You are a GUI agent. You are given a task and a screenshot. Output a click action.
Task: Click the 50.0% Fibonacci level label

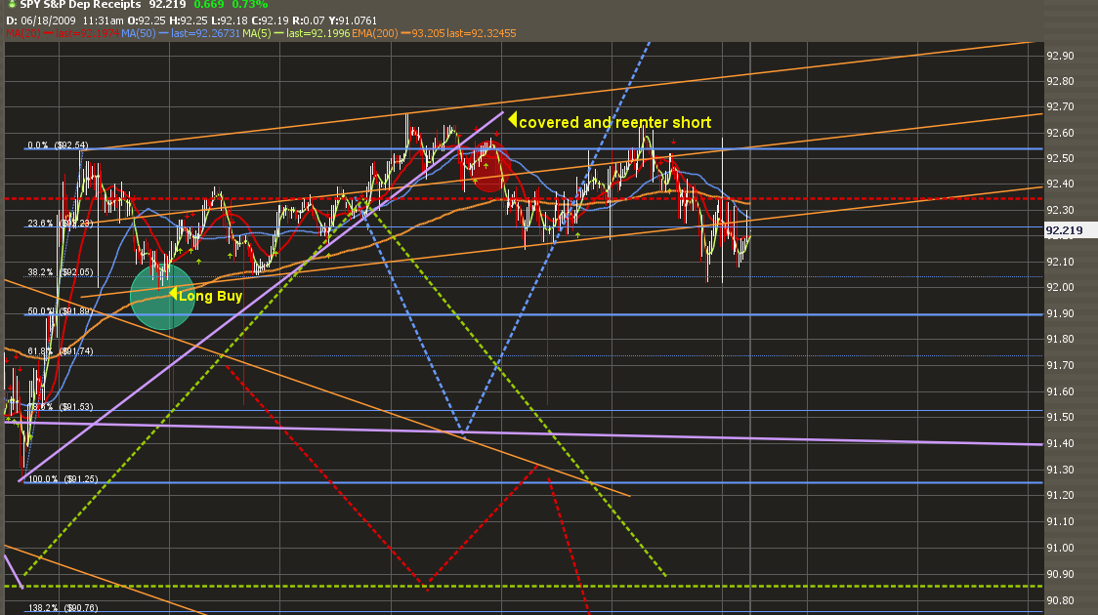click(x=61, y=311)
